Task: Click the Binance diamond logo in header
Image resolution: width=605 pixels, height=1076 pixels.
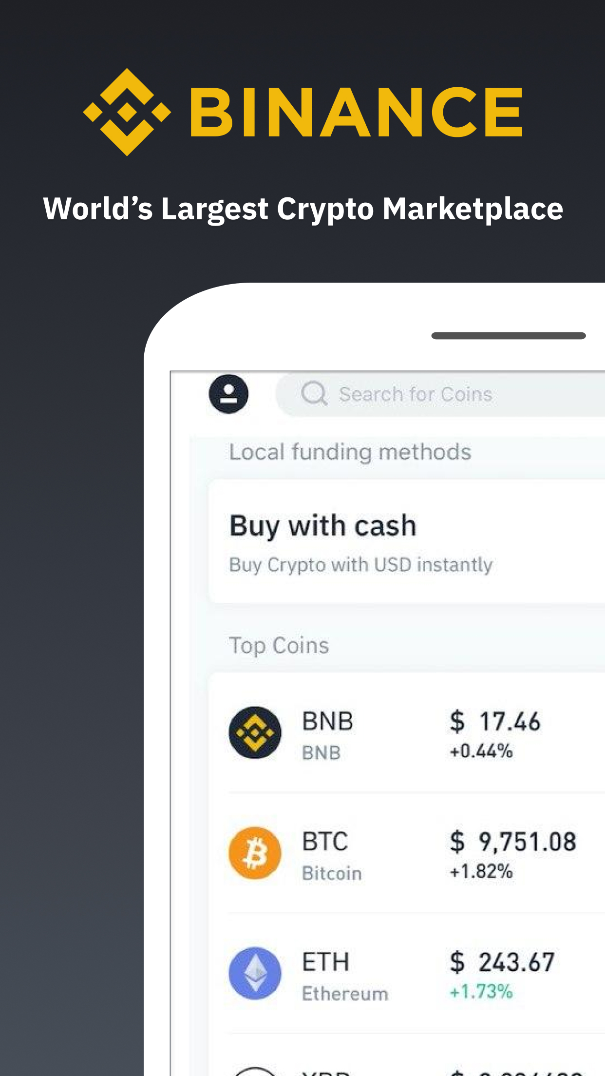Action: [x=127, y=112]
